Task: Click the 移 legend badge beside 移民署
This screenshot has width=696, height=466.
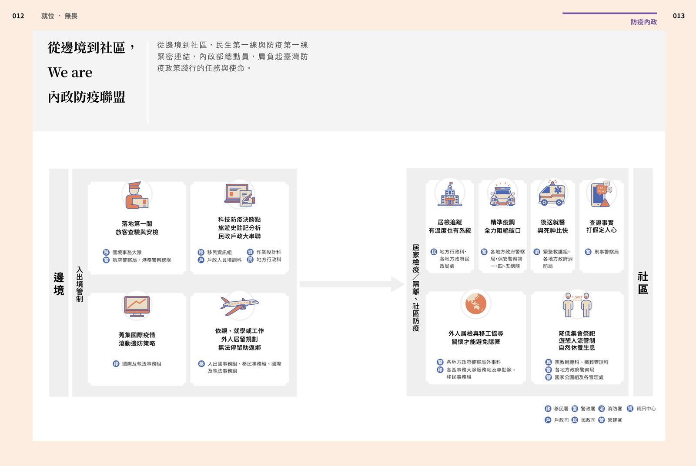Action: (x=548, y=409)
